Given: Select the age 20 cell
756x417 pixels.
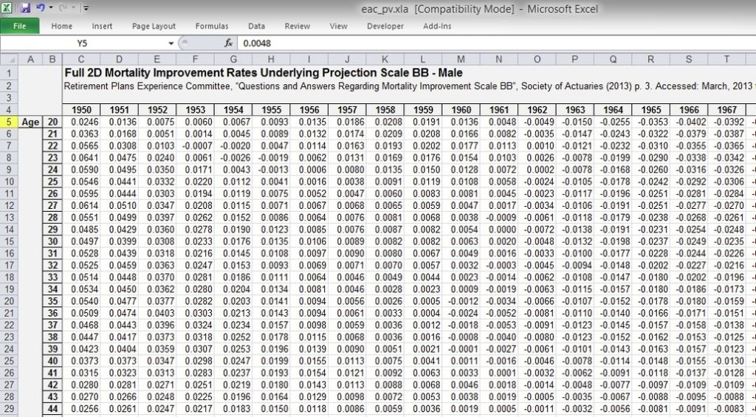Looking at the screenshot, I should click(x=52, y=122).
